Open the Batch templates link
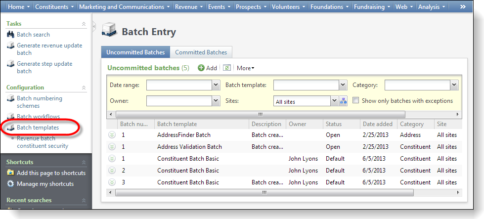Viewport: 484px width, 219px height. point(38,128)
